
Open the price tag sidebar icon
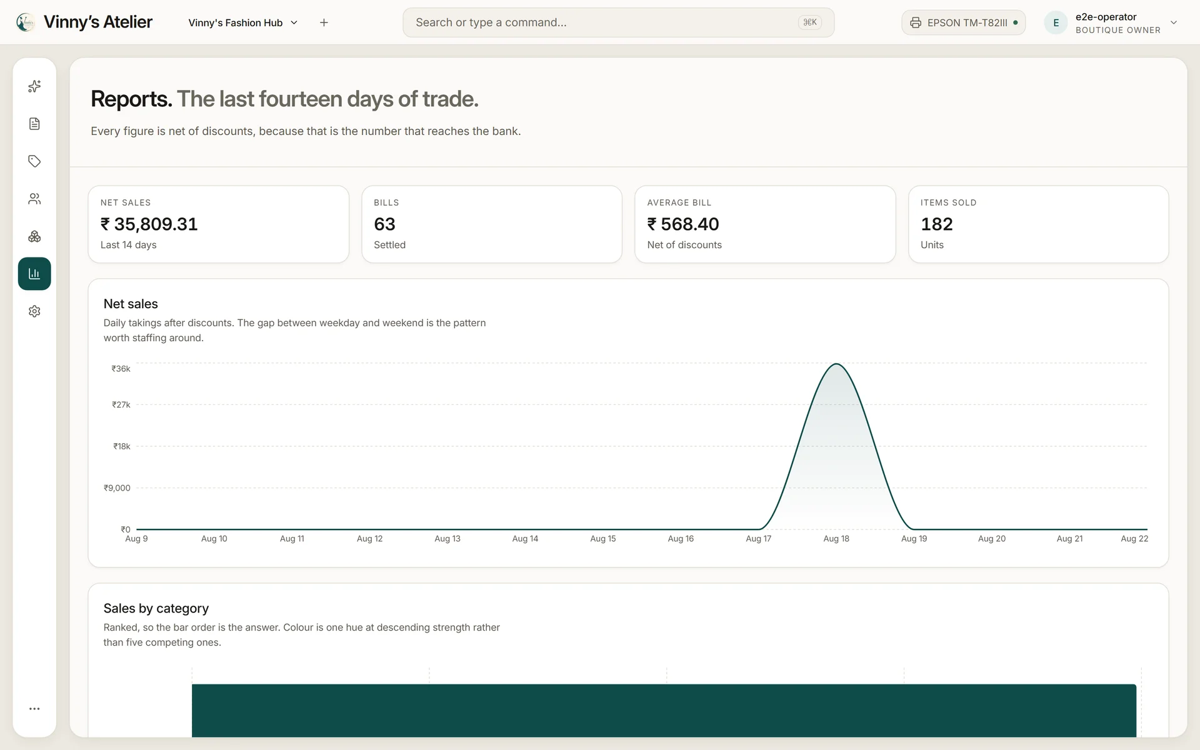coord(34,161)
